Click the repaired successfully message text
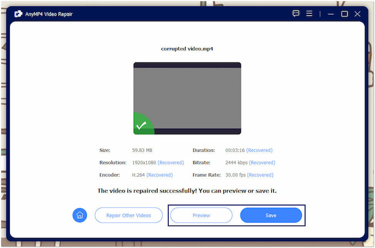This screenshot has width=375, height=248. coord(187,191)
